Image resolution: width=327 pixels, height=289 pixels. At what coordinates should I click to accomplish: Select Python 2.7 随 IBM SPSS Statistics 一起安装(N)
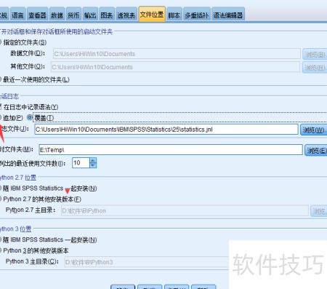(49, 189)
